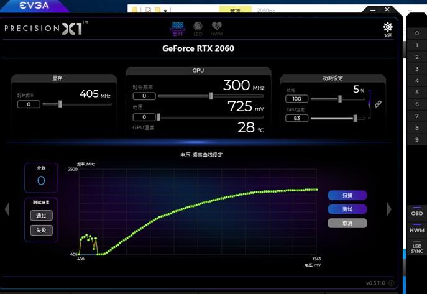
Task: Click the power target slider handle
Action: click(x=340, y=99)
